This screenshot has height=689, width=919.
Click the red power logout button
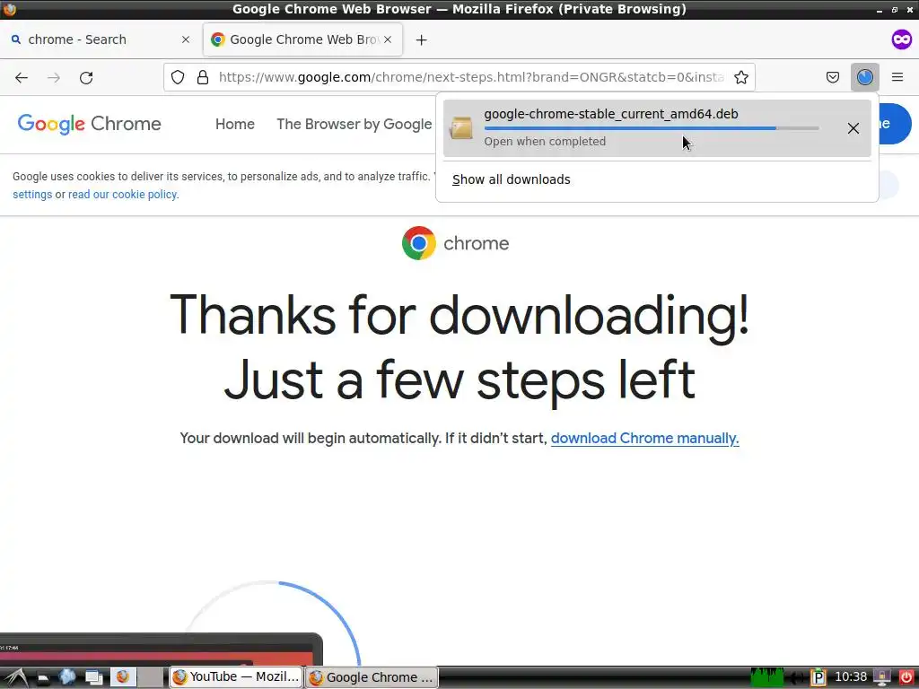point(906,676)
